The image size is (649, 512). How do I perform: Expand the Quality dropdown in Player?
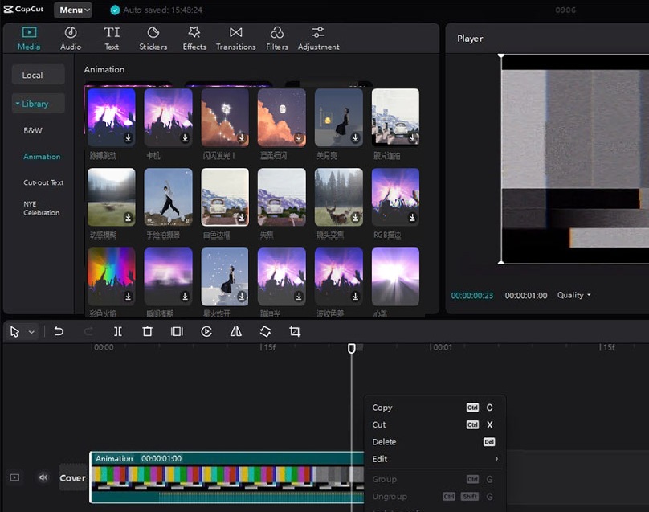click(573, 295)
